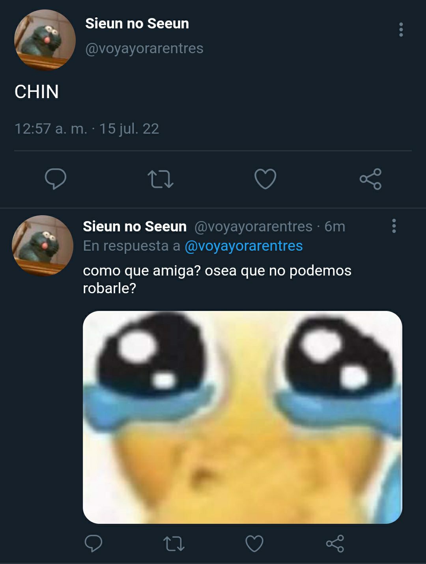Open Sieun no Seeun name in reply tweet

click(x=135, y=227)
